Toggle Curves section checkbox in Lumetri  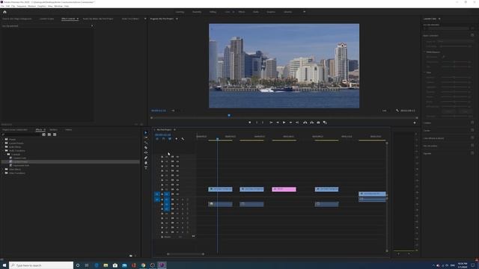point(472,130)
